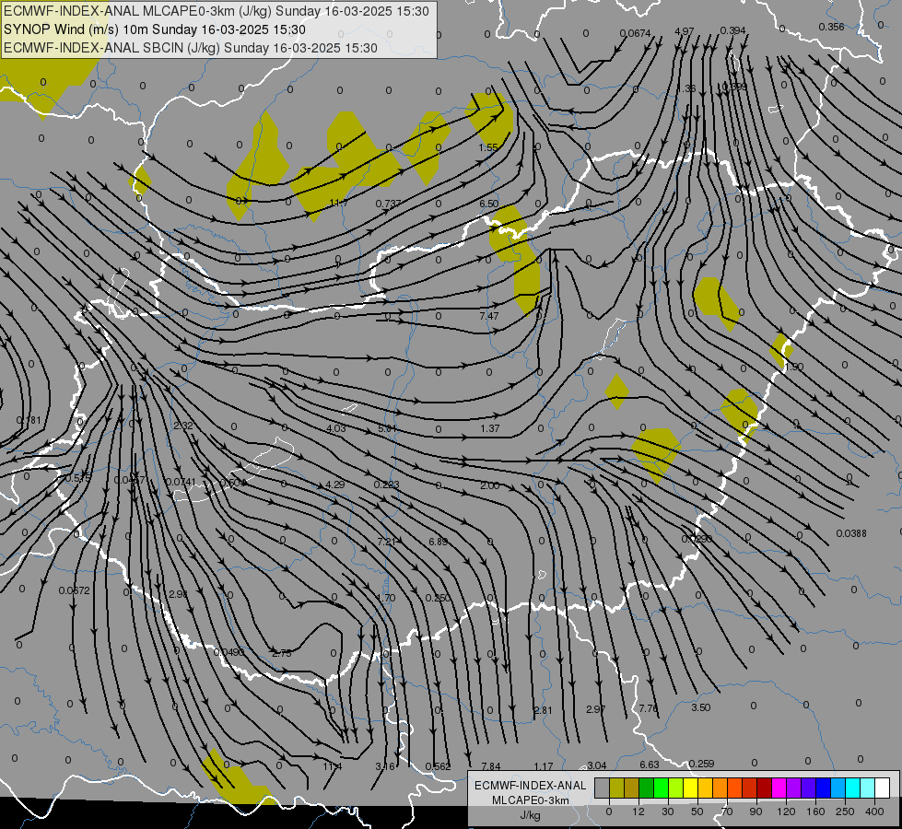This screenshot has width=902, height=829.
Task: Click the map value 11.7
Action: coord(338,203)
